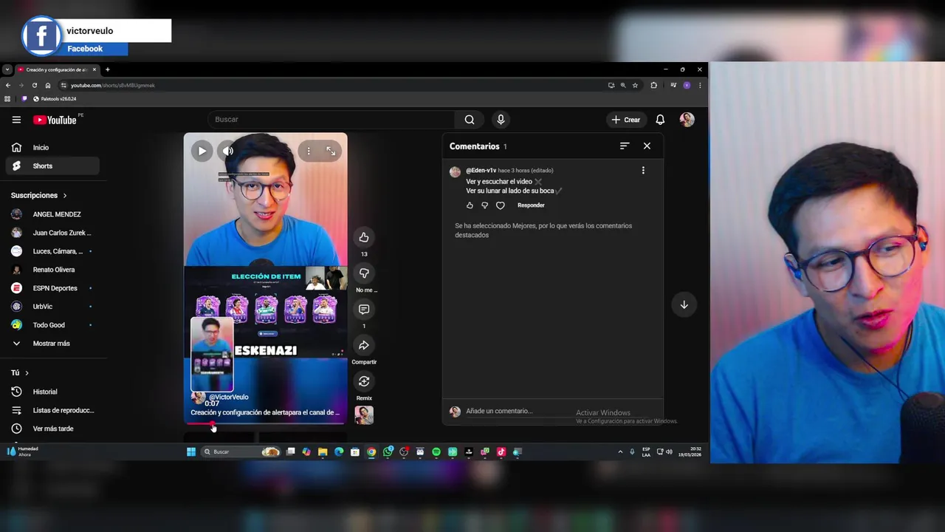Open the Windows Start menu
The width and height of the screenshot is (945, 532).
point(191,451)
